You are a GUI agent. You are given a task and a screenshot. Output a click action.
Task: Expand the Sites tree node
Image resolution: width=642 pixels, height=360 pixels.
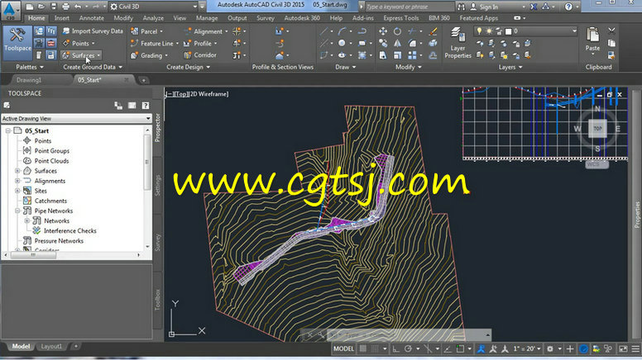point(17,191)
